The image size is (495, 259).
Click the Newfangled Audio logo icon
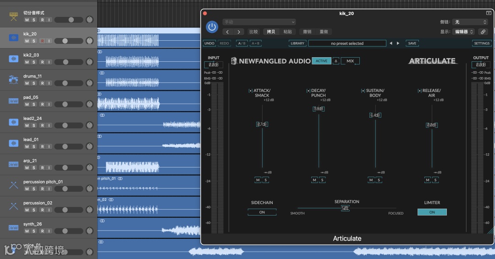[234, 61]
